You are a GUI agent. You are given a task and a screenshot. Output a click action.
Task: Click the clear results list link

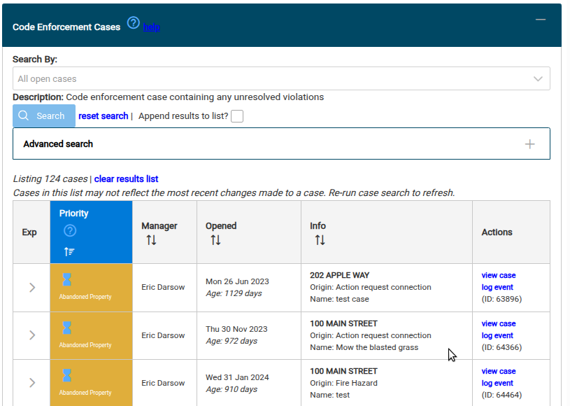coord(126,179)
